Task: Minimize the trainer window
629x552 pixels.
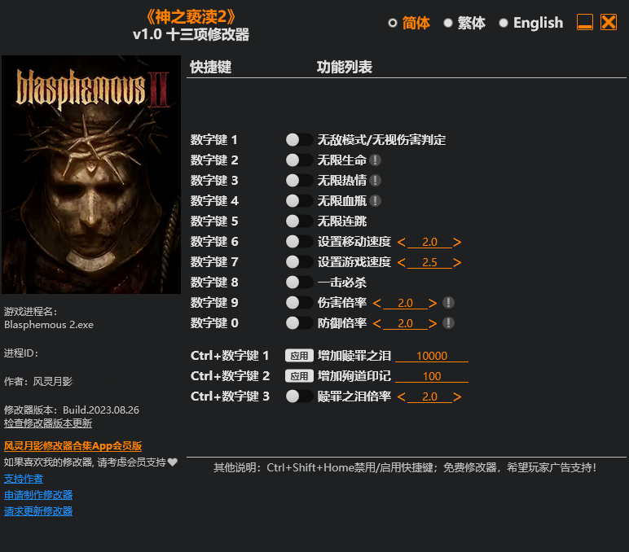Action: click(x=584, y=23)
